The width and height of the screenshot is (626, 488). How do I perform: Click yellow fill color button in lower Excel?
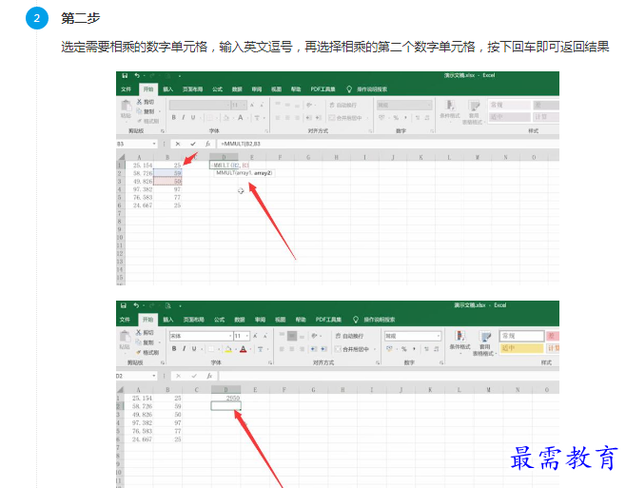pyautogui.click(x=228, y=349)
